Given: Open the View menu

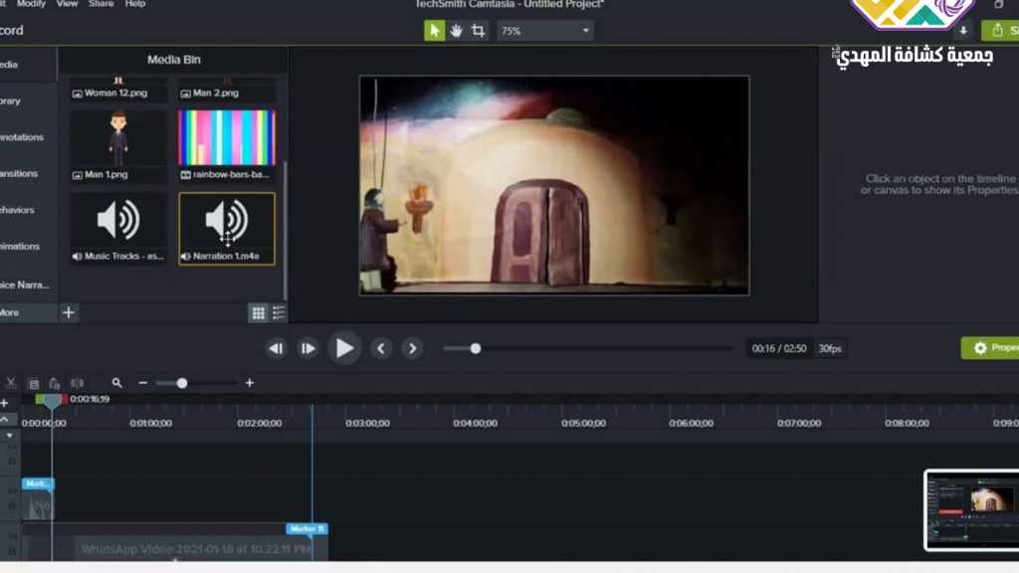Looking at the screenshot, I should (x=67, y=4).
